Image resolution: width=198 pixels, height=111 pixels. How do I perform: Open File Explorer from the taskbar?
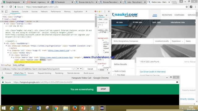66,108
